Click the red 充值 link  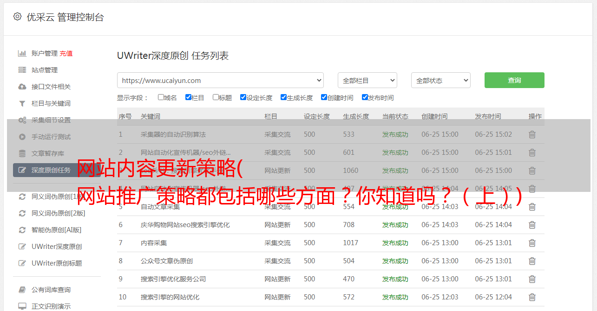pos(66,53)
